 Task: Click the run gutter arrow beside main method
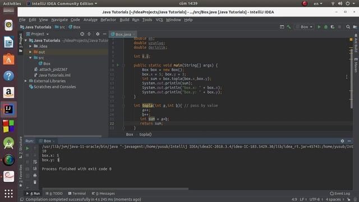[118, 65]
